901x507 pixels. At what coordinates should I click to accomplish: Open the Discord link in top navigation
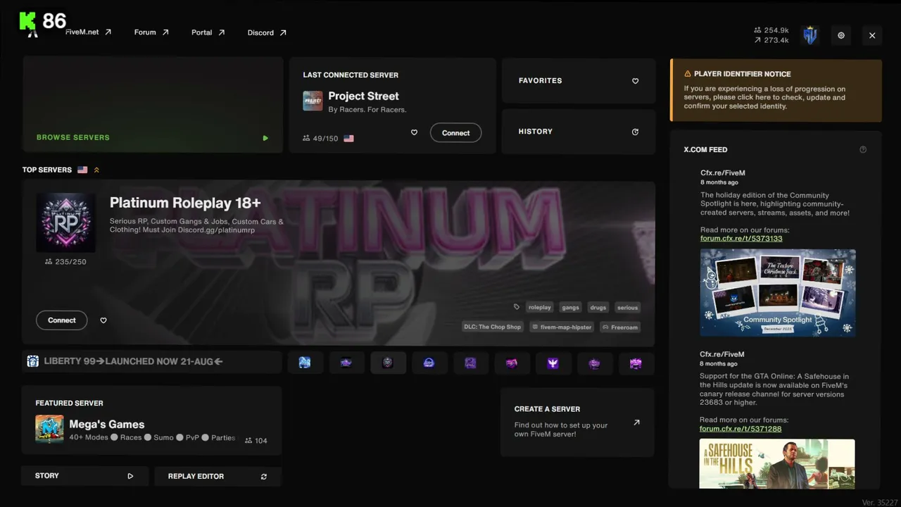point(267,32)
